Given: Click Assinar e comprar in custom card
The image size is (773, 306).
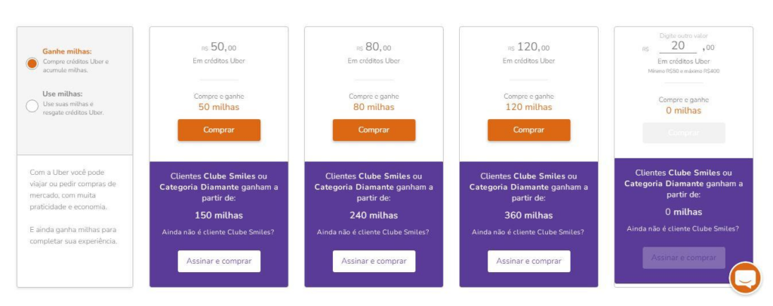Looking at the screenshot, I should pyautogui.click(x=684, y=258).
